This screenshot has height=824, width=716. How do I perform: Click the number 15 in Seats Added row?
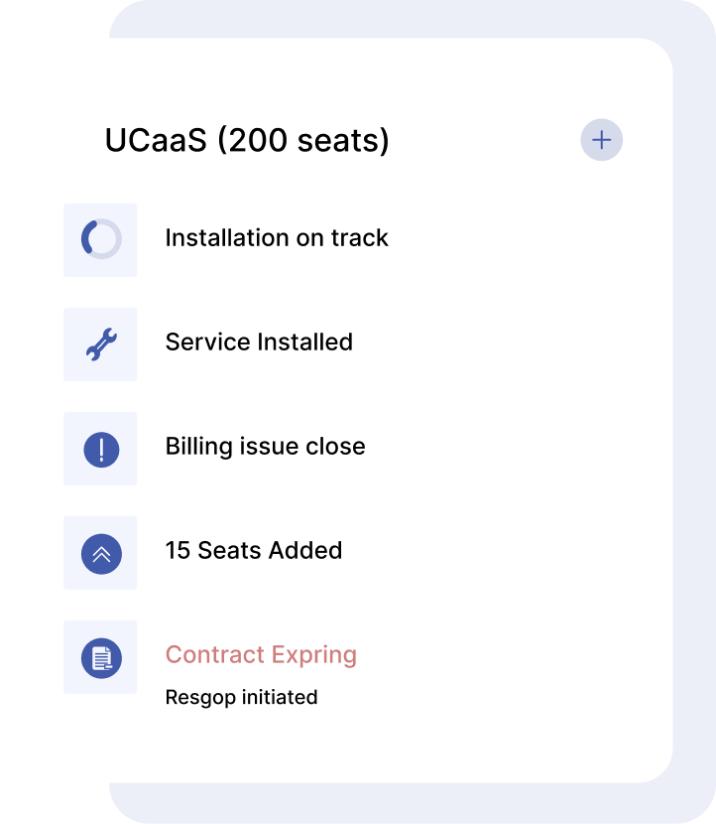coord(178,551)
